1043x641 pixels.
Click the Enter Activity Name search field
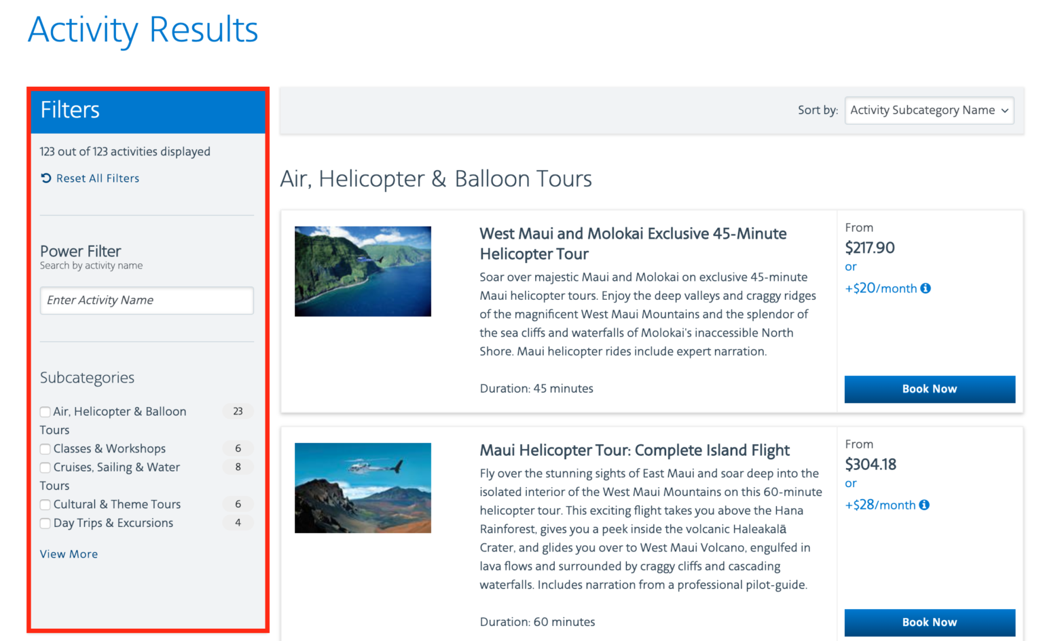tap(146, 300)
